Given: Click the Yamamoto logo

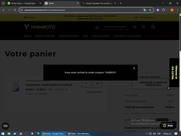Looking at the screenshot, I should coord(40,27).
